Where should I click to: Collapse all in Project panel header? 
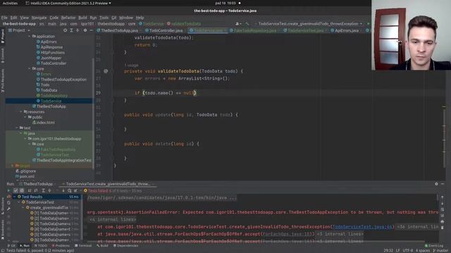78,30
